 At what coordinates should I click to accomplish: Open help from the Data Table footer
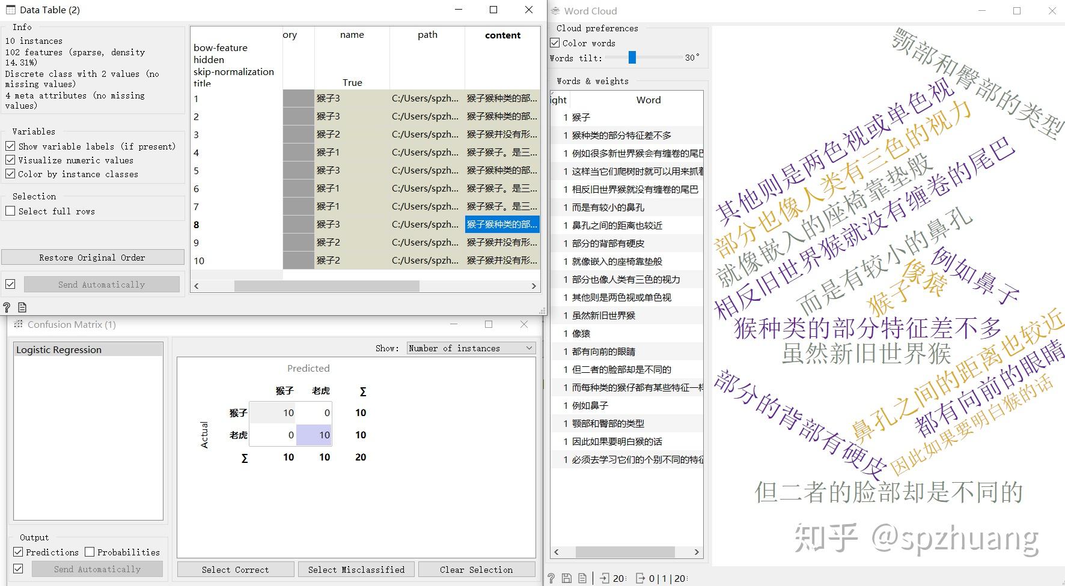[7, 307]
